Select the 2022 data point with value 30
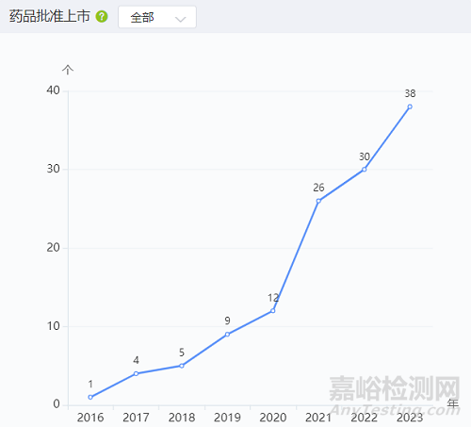The image size is (471, 427). click(x=365, y=170)
